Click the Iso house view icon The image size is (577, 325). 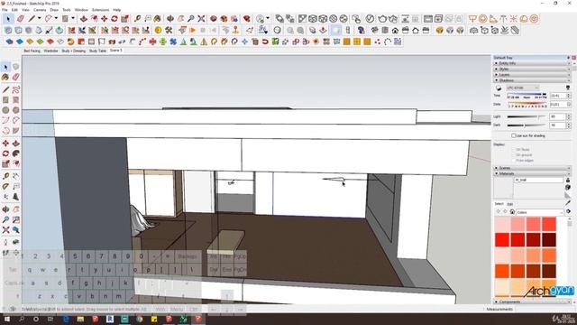(x=375, y=30)
